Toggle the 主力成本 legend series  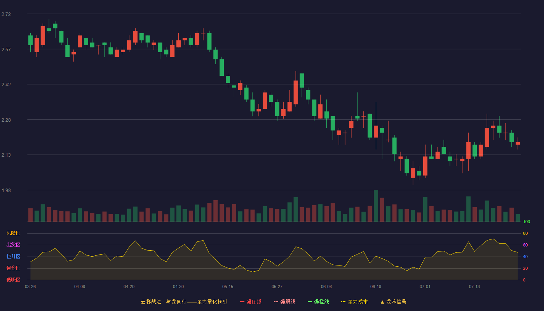click(x=354, y=302)
